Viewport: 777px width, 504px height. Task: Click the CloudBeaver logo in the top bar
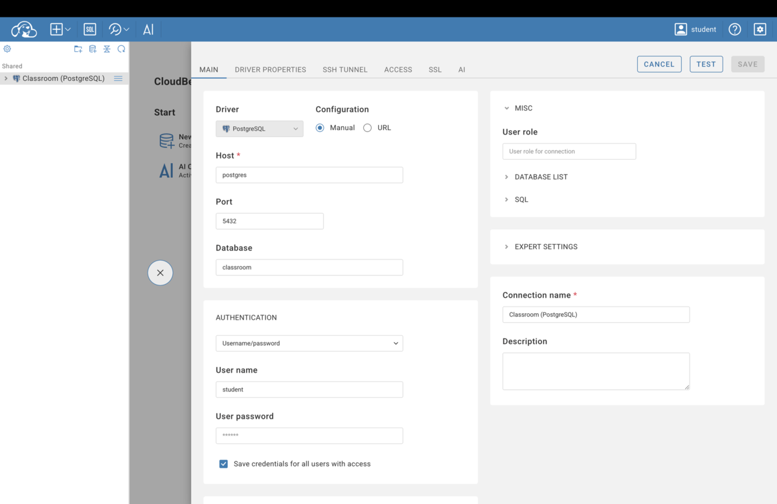coord(24,29)
